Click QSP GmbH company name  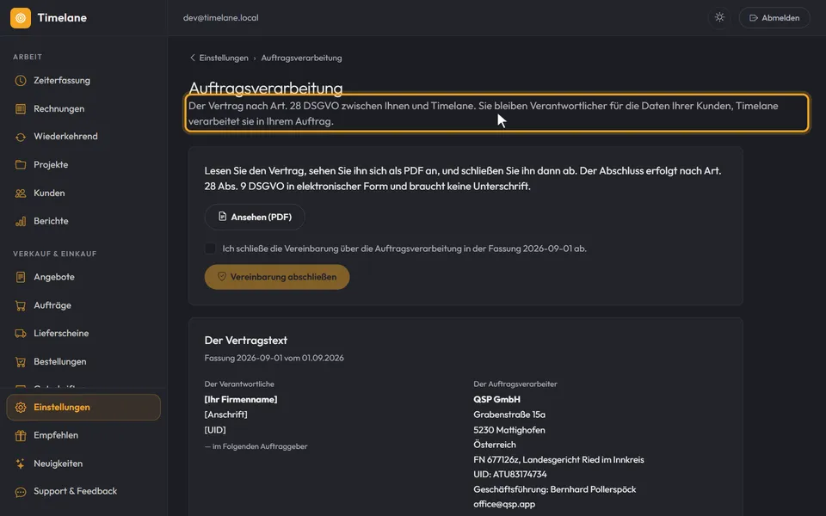click(x=496, y=400)
